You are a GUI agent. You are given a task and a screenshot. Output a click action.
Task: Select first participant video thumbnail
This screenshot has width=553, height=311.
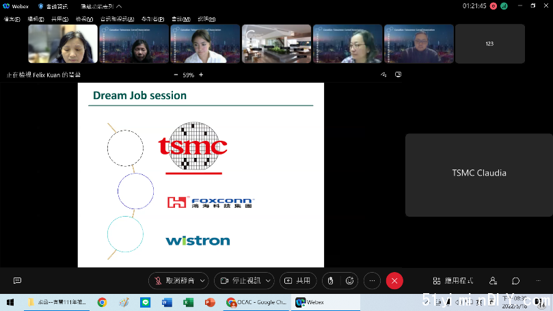pyautogui.click(x=63, y=44)
